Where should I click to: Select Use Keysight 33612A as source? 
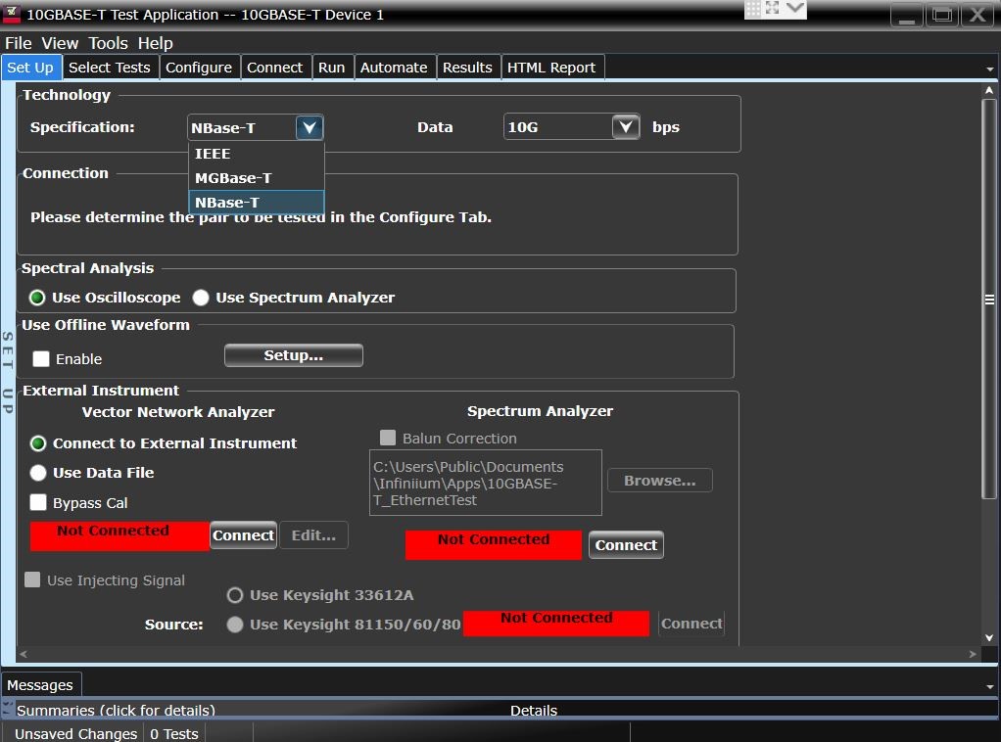click(235, 594)
